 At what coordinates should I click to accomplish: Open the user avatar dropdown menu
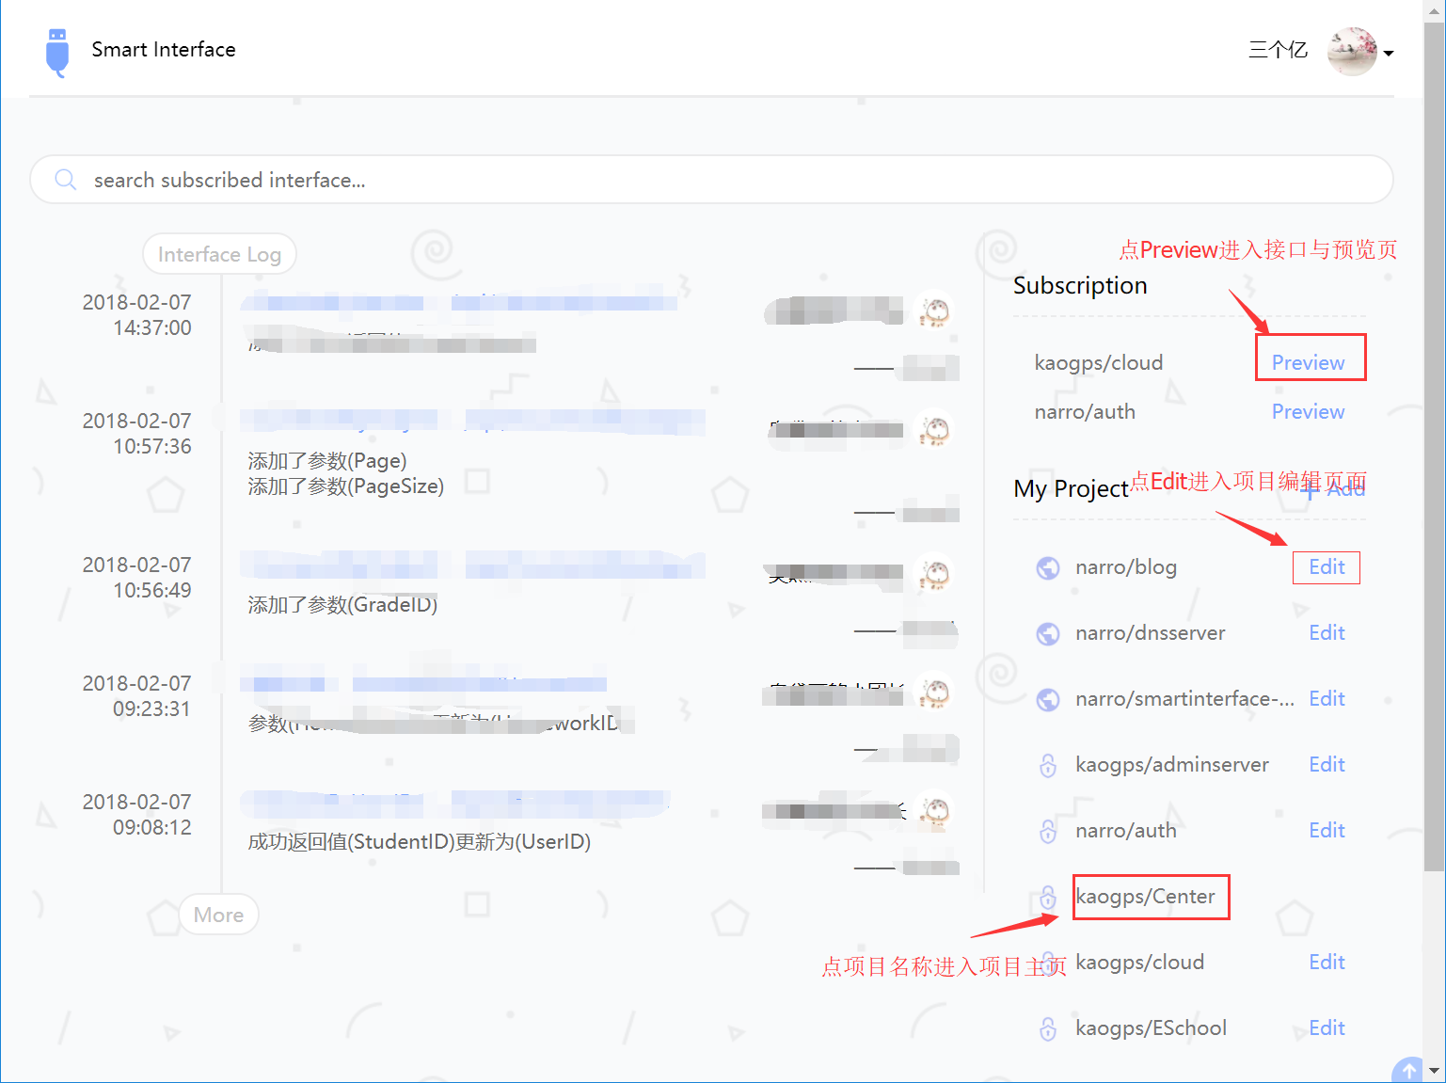click(1352, 52)
